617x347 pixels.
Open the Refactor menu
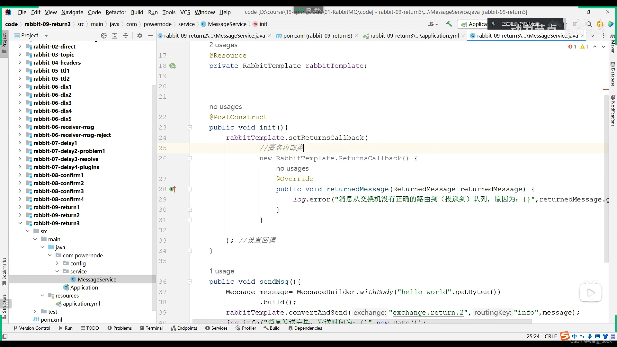[x=116, y=12]
